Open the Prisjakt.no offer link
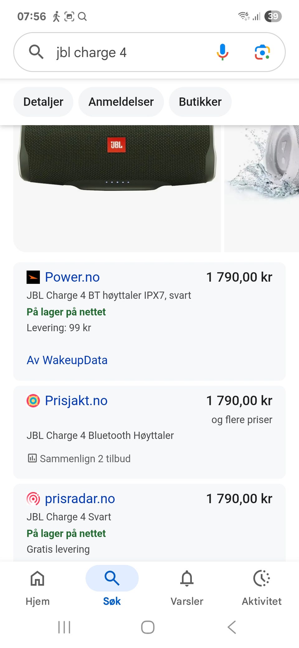This screenshot has width=299, height=648. pyautogui.click(x=76, y=401)
